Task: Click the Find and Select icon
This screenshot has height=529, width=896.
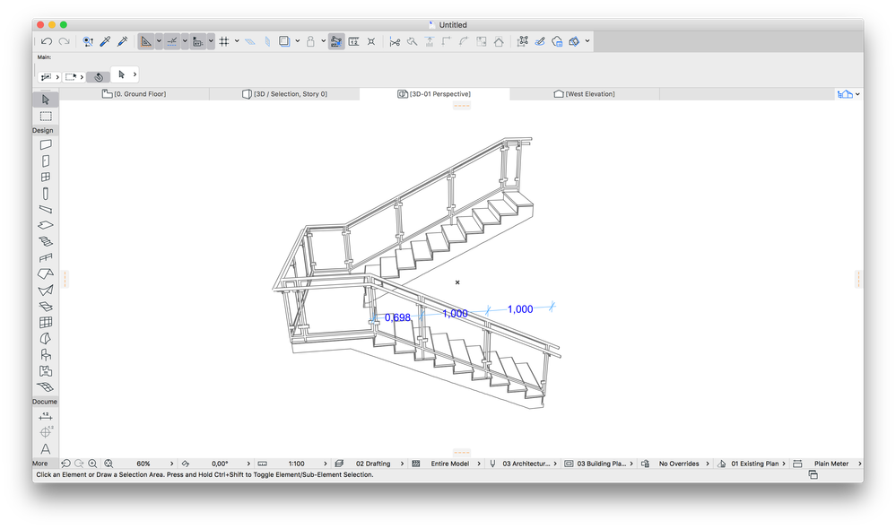Action: (87, 41)
